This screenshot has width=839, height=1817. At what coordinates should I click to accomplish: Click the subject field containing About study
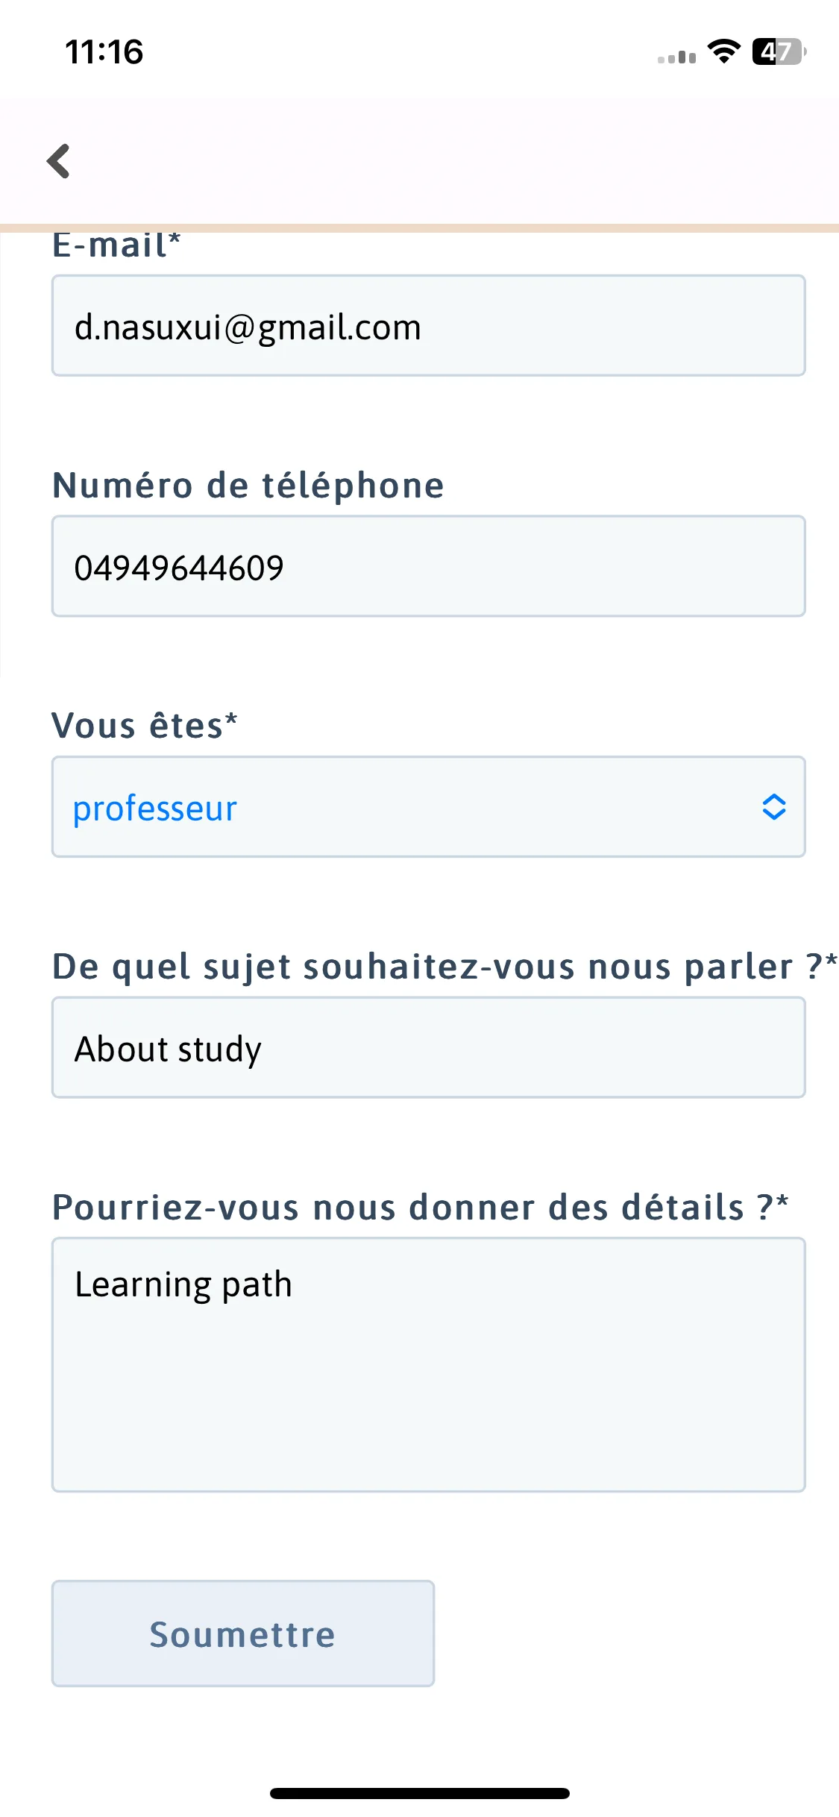(x=428, y=1048)
